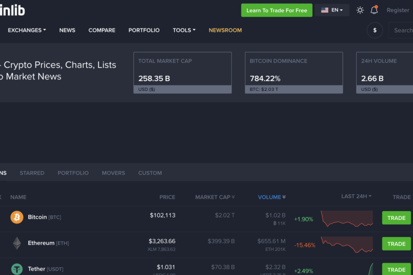This screenshot has height=275, width=413.
Task: Hit the Tether row Trade button
Action: click(397, 269)
